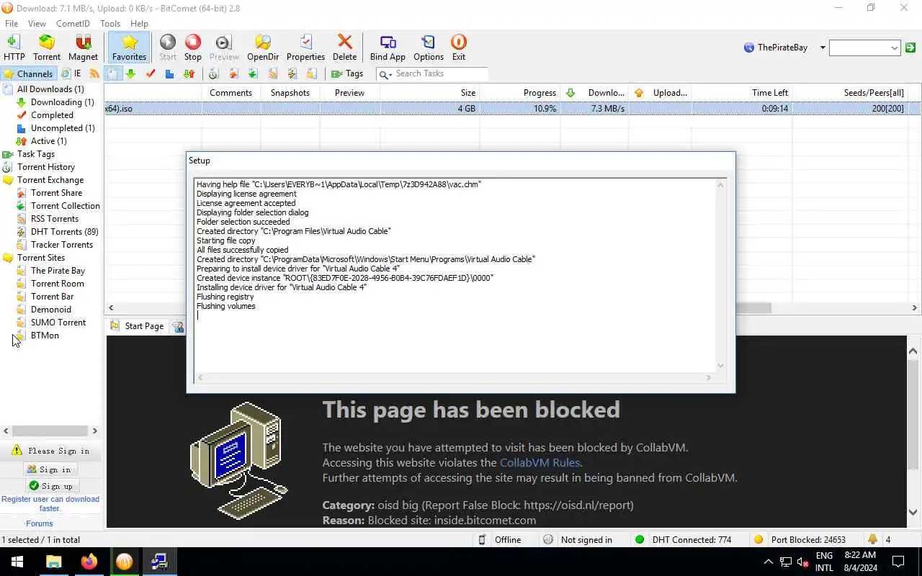Click the DHT Connected: 774 status indicator
922x576 pixels.
point(683,540)
